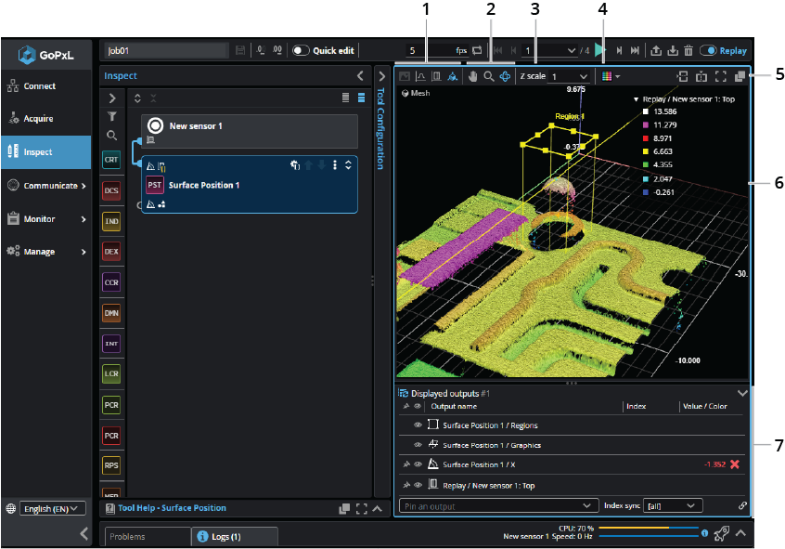Click the filter funnel icon in Inspect panel
Viewport: 785px width, 549px height.
tap(111, 116)
